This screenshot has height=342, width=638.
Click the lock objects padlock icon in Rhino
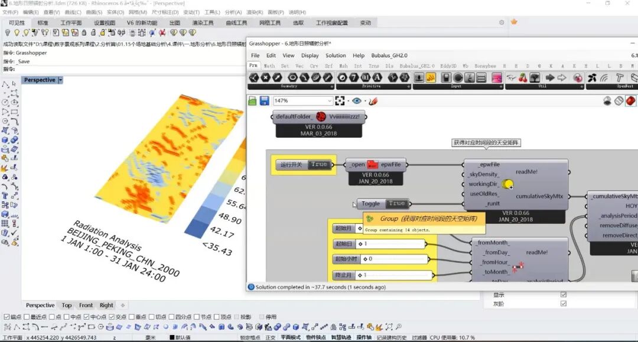84,32
